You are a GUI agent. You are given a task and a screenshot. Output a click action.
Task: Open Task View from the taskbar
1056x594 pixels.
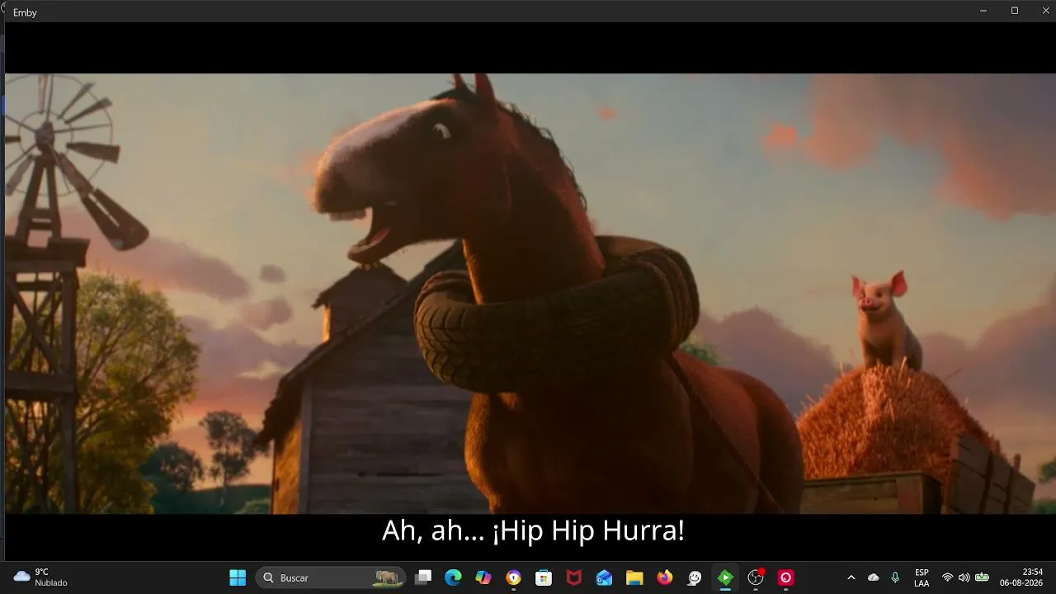[423, 577]
